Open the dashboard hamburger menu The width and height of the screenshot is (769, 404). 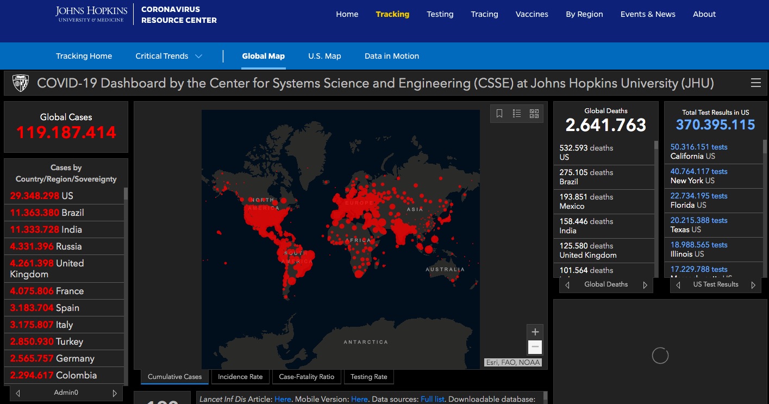(755, 83)
